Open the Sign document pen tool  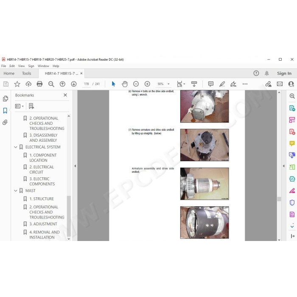(x=233, y=84)
